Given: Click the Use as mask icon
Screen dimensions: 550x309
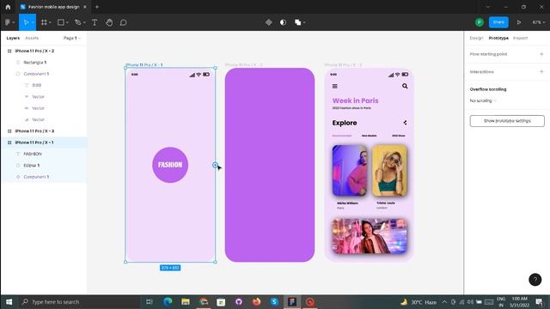Looking at the screenshot, I should point(283,22).
